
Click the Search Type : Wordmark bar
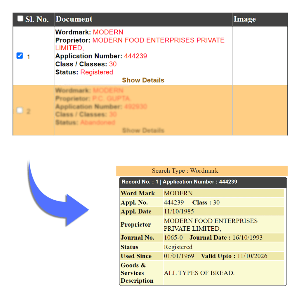pyautogui.click(x=185, y=171)
